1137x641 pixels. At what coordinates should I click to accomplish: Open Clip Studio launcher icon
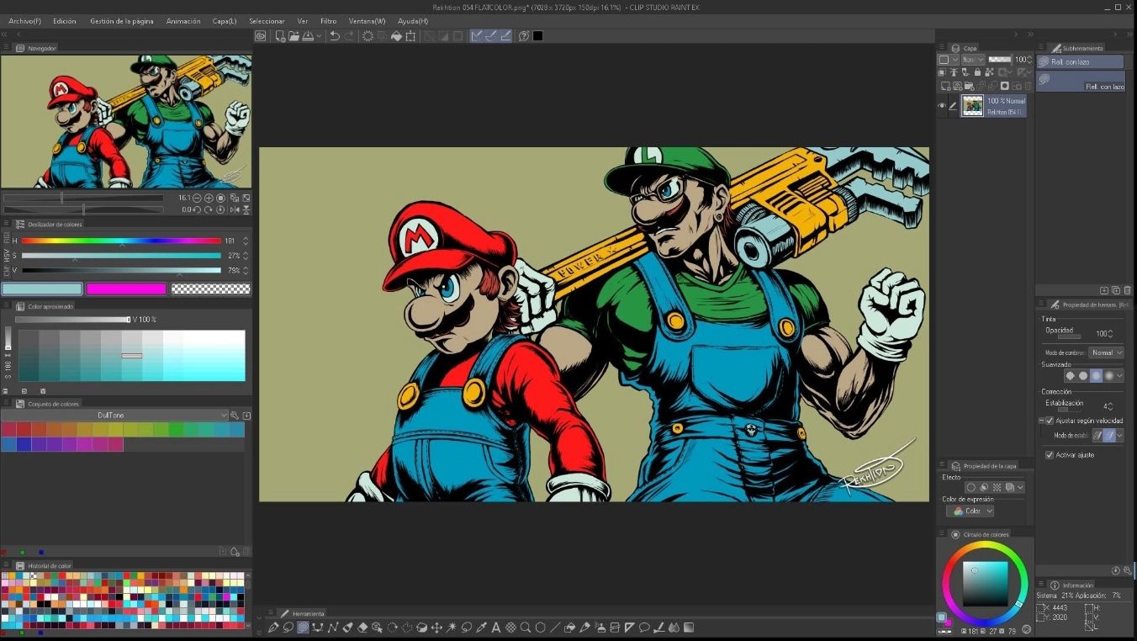pos(261,36)
